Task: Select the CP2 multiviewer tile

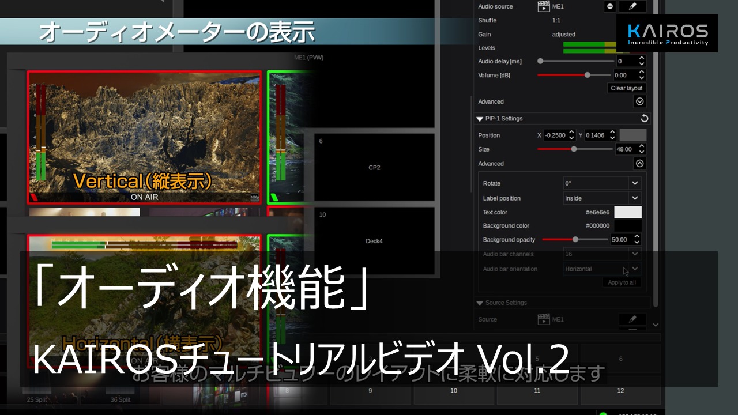Action: pyautogui.click(x=374, y=168)
